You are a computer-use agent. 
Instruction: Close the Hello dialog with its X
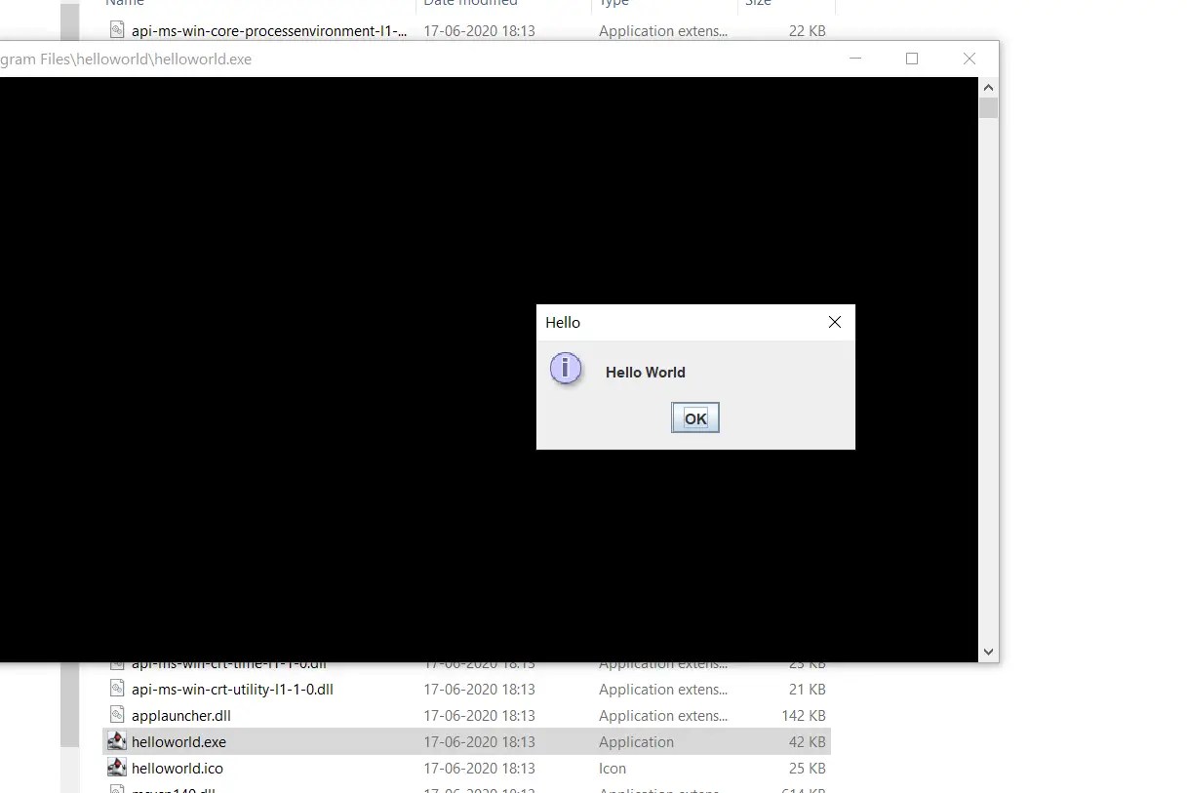pos(834,322)
